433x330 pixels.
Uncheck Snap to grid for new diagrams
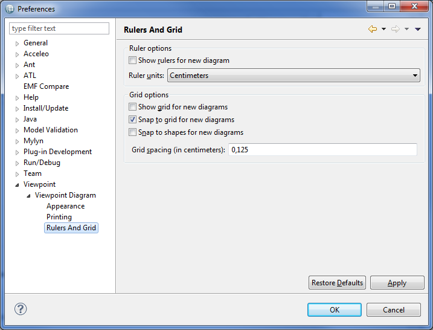133,120
